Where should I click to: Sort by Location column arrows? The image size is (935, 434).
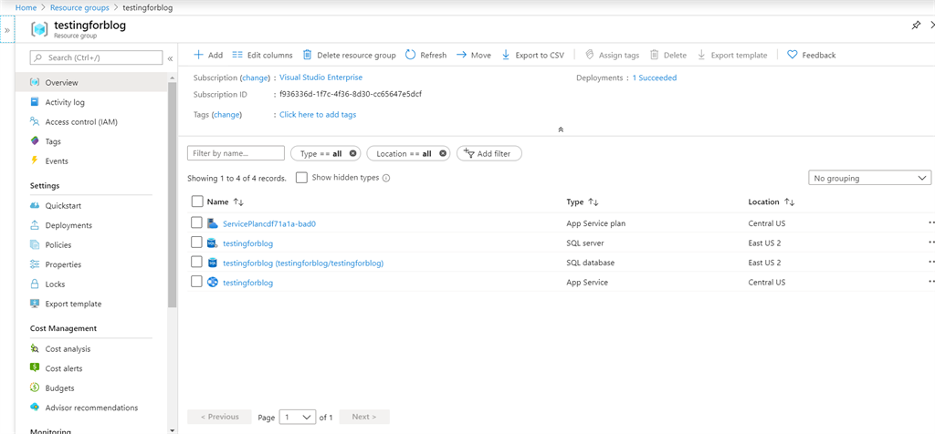790,201
